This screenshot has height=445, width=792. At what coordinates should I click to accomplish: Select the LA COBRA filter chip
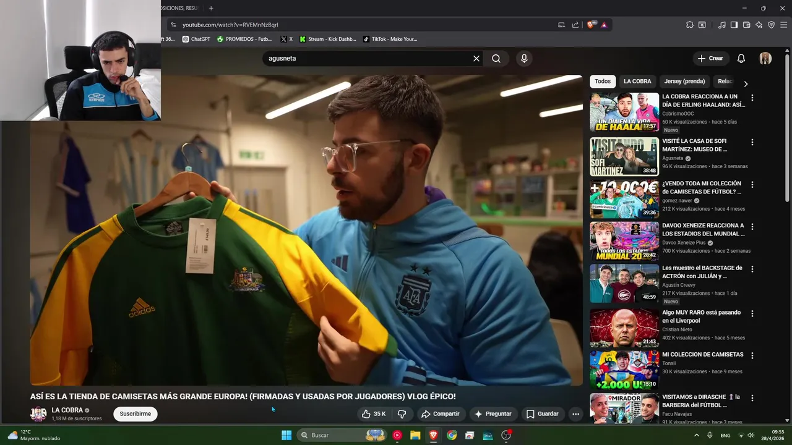(637, 82)
